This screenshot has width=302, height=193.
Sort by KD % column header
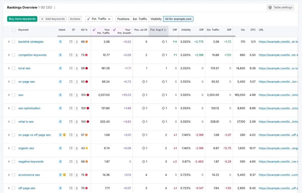click(84, 30)
